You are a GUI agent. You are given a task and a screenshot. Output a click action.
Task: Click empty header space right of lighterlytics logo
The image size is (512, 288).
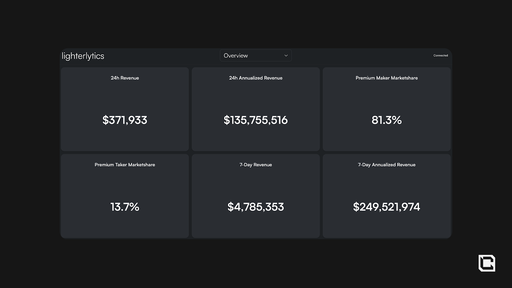(160, 56)
